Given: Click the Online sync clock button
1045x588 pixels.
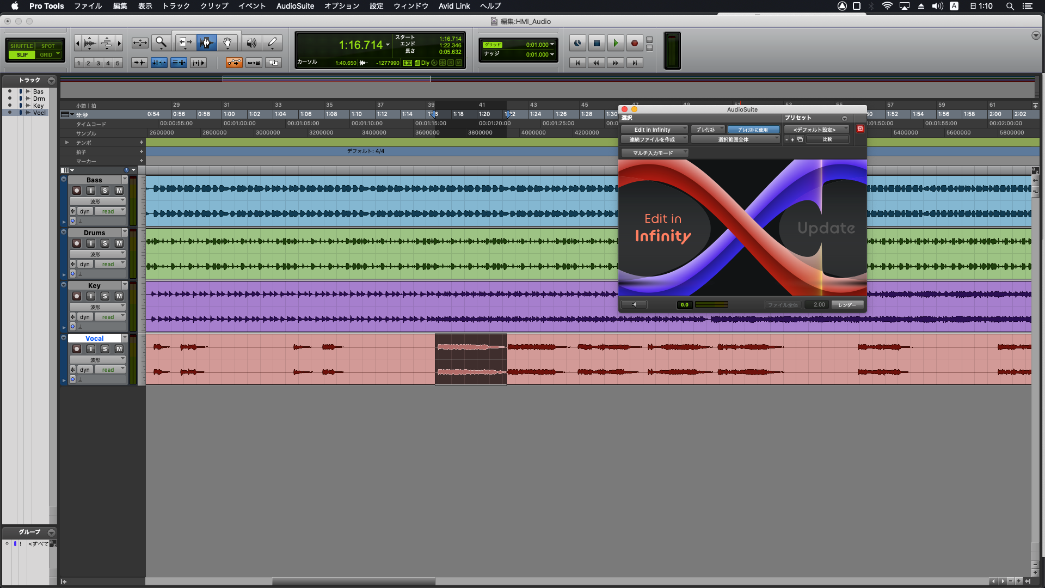Looking at the screenshot, I should click(577, 43).
